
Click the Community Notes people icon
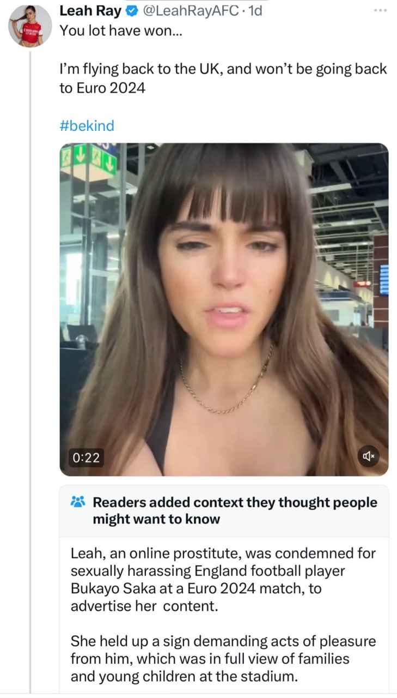pyautogui.click(x=78, y=502)
